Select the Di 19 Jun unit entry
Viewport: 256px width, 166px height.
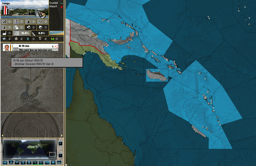click(x=31, y=48)
